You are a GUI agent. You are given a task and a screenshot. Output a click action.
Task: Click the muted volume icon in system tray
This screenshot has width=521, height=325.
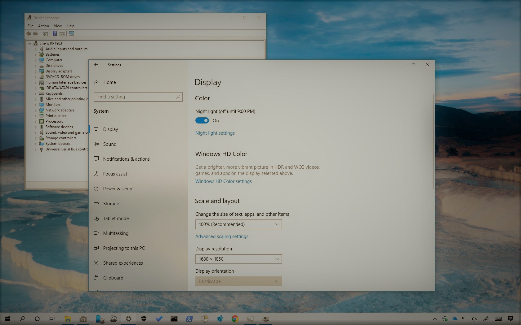[x=474, y=319]
